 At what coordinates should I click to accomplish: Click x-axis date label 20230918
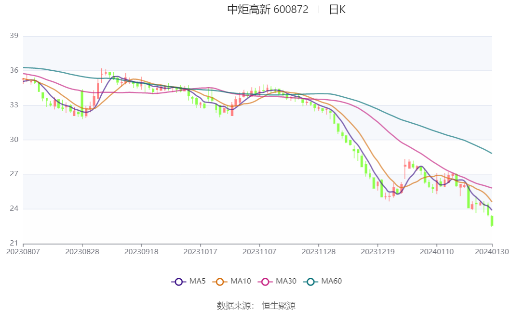point(141,252)
